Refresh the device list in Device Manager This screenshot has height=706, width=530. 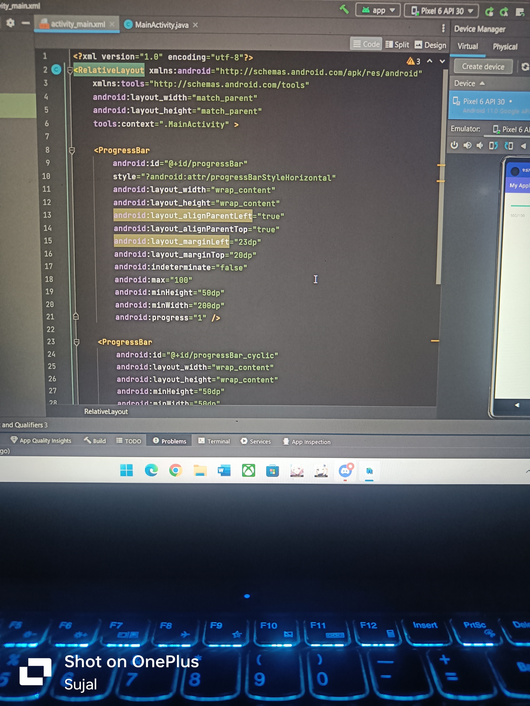click(525, 67)
